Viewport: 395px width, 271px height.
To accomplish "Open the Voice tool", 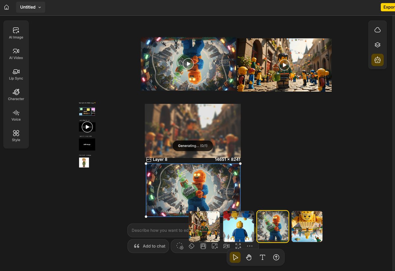I will [16, 115].
